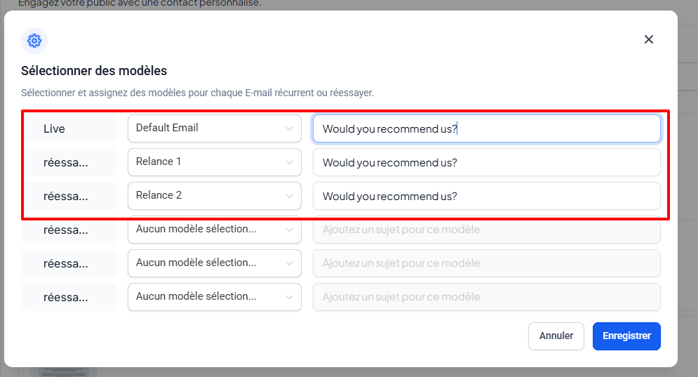Click the Live row subject field
The width and height of the screenshot is (698, 377).
[x=486, y=128]
